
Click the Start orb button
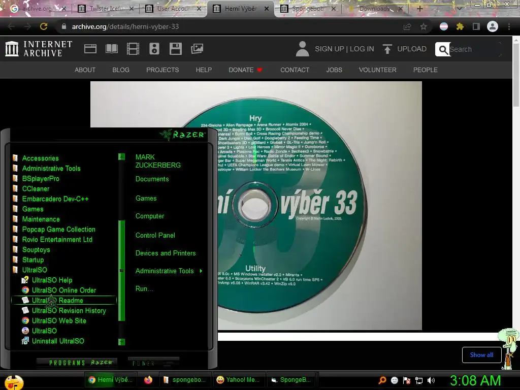(x=14, y=382)
